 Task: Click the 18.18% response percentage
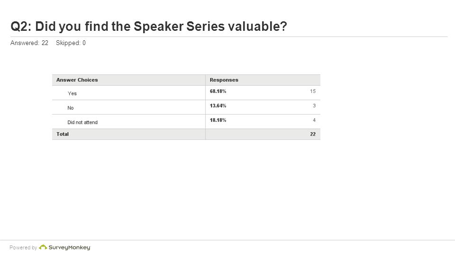pos(218,120)
